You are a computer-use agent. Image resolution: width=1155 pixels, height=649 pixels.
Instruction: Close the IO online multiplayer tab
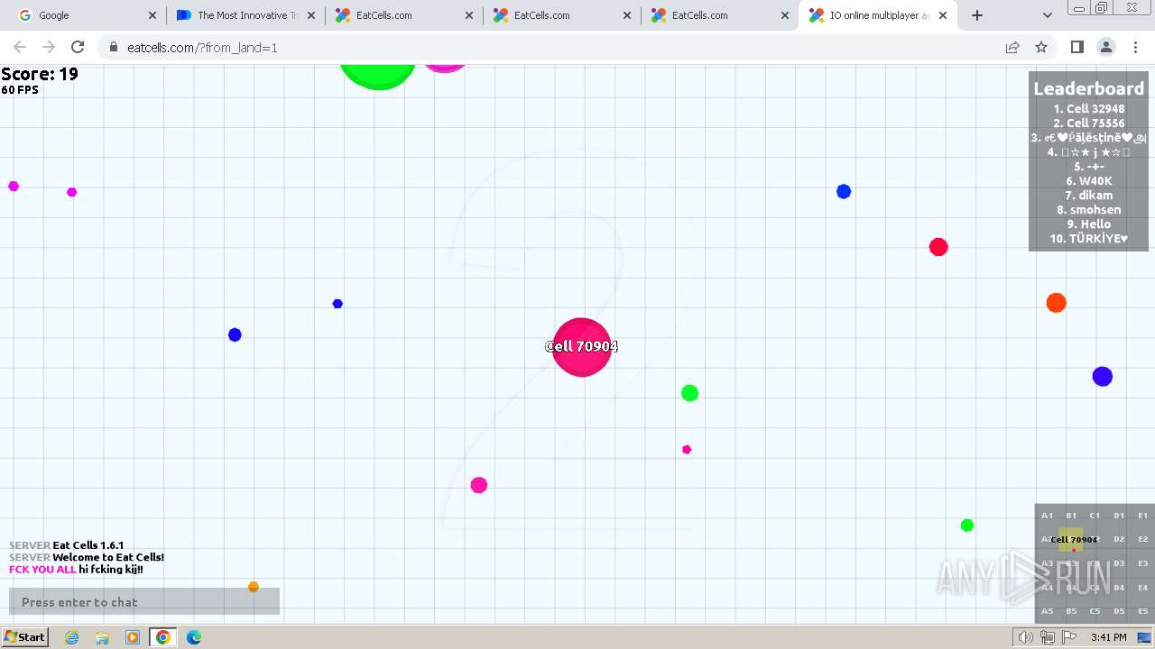943,15
